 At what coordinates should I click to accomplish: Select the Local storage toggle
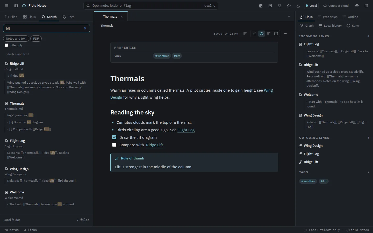(x=311, y=6)
